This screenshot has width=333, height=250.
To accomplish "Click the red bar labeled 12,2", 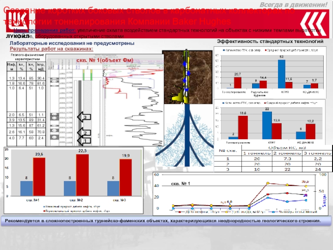I will [311, 132].
